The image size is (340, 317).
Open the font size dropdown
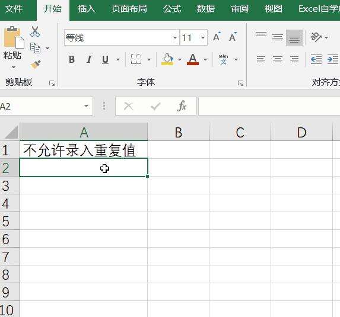(203, 38)
